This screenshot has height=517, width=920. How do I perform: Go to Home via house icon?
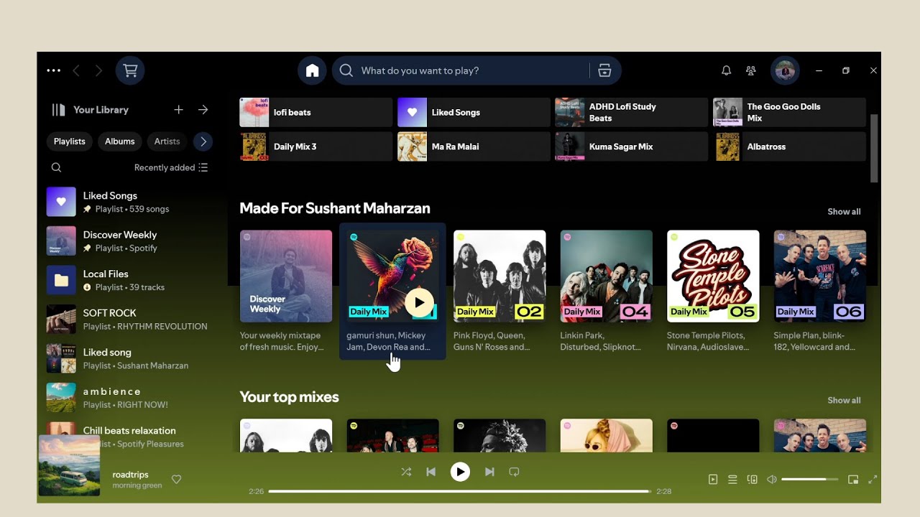(x=312, y=70)
